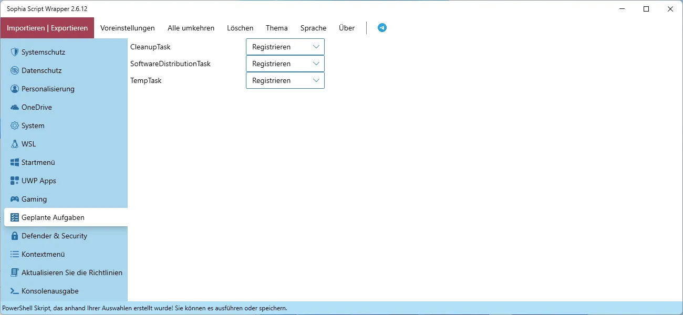Select Aktualisieren Sie die Richtlinien
Screen dimensions: 683x315
(66, 272)
